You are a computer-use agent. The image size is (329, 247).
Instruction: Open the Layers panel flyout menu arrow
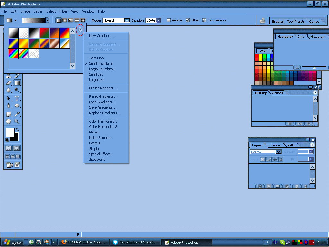coord(312,145)
